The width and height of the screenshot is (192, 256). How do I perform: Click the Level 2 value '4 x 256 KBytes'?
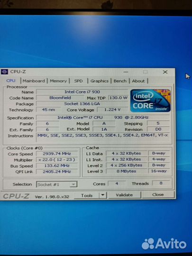pos(126,165)
